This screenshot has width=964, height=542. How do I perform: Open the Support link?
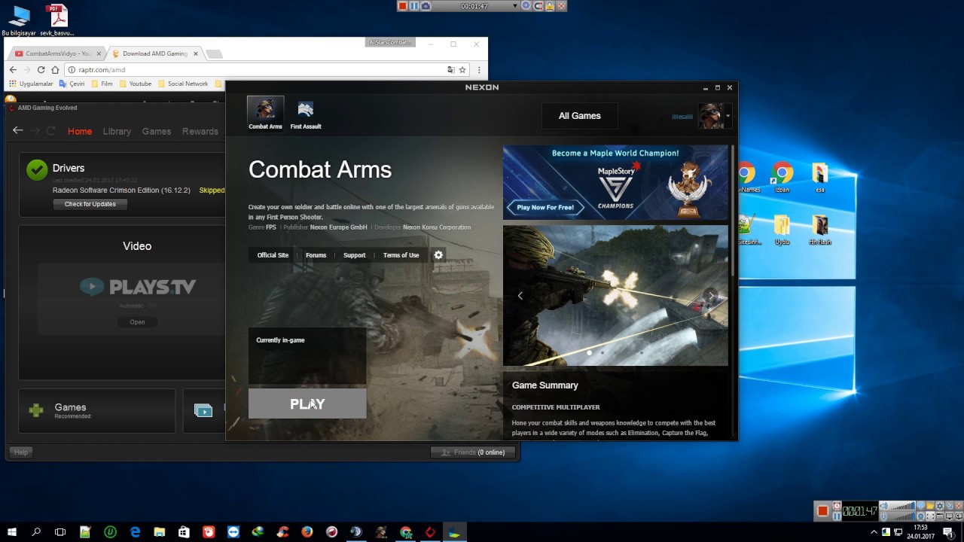354,255
